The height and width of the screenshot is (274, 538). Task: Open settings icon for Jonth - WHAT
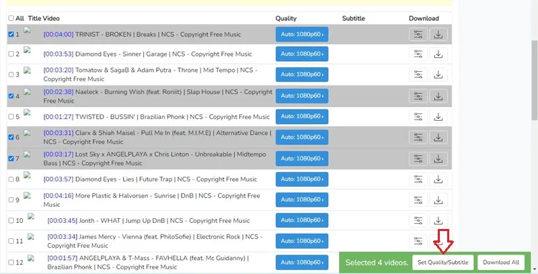pyautogui.click(x=418, y=220)
